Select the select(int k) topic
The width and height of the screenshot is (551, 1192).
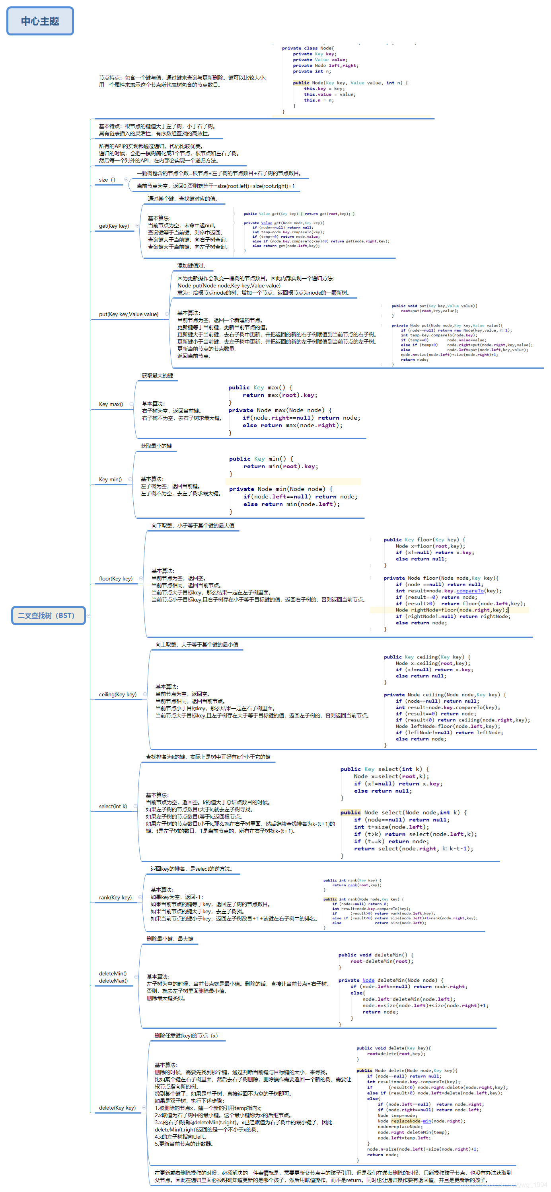(x=113, y=806)
